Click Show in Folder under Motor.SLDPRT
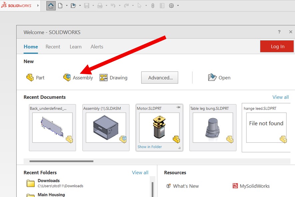 (150, 147)
